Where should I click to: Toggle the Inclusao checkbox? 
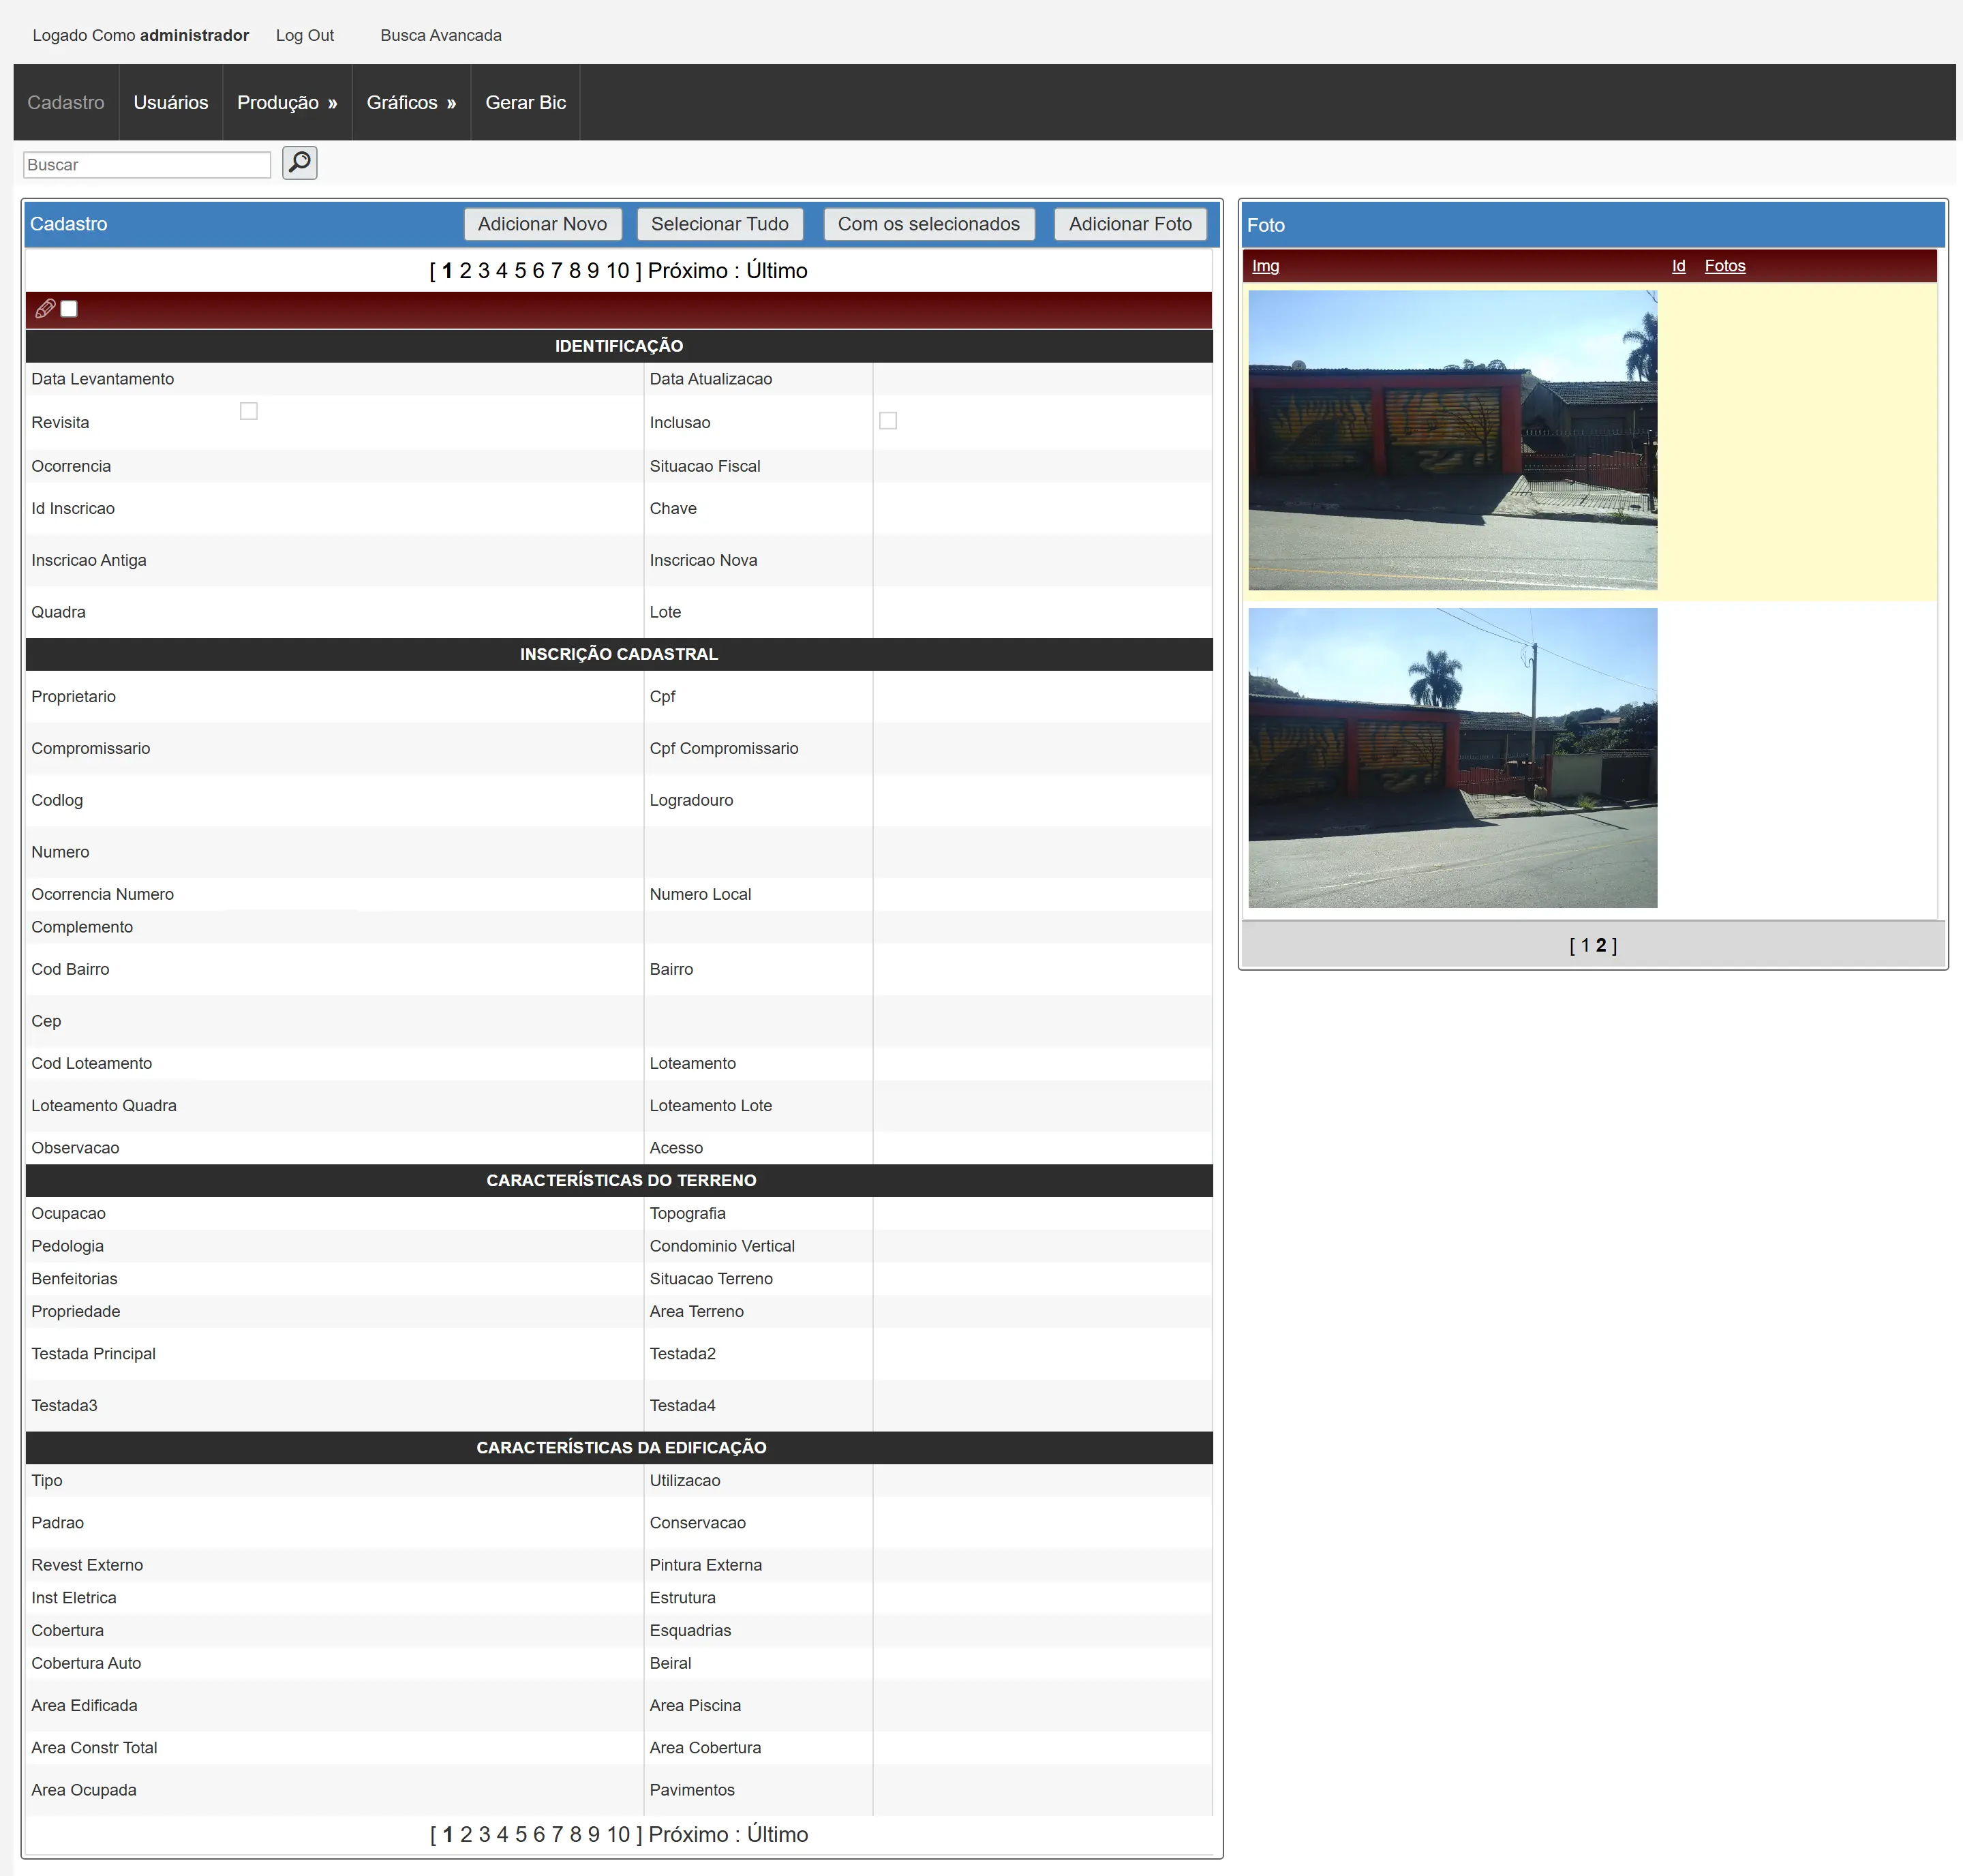pos(887,421)
